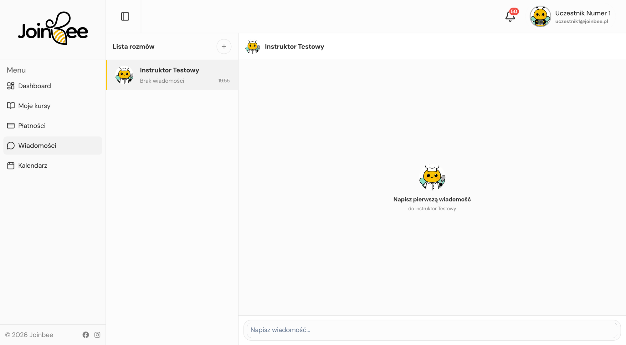This screenshot has width=626, height=345.
Task: Toggle the sidebar panel icon
Action: pyautogui.click(x=125, y=16)
